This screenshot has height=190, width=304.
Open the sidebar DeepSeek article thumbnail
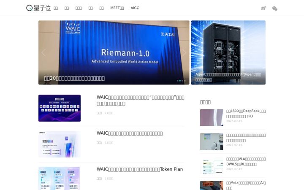pyautogui.click(x=212, y=117)
